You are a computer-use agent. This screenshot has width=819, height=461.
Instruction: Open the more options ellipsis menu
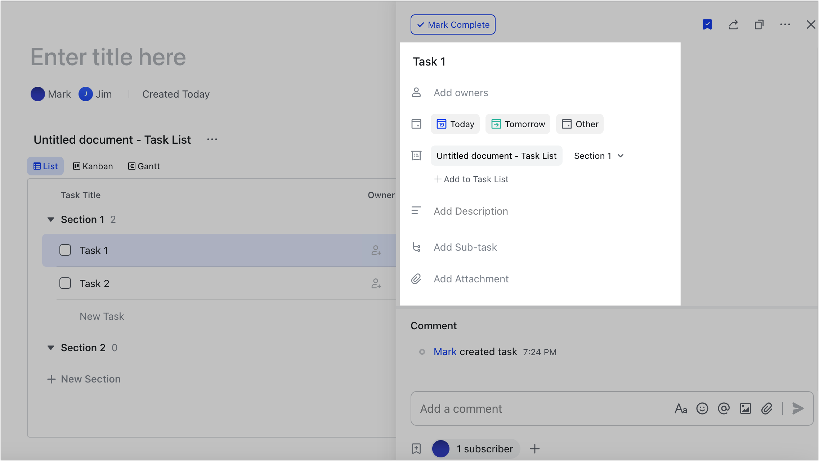coord(785,24)
